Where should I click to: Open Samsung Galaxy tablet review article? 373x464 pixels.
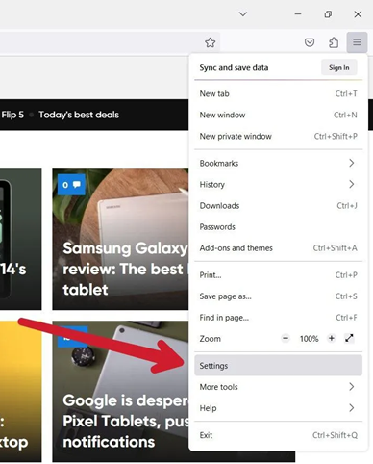[x=120, y=239]
